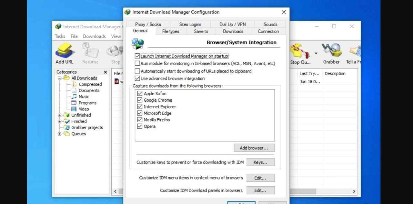
Task: Open the Downloads menu in main window
Action: pos(94,36)
